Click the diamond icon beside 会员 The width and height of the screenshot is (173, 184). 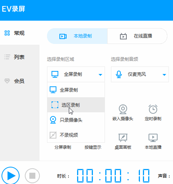[x=7, y=81]
